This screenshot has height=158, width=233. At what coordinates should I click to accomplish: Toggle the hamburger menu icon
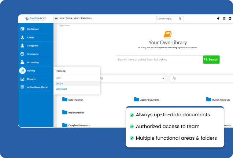56,18
